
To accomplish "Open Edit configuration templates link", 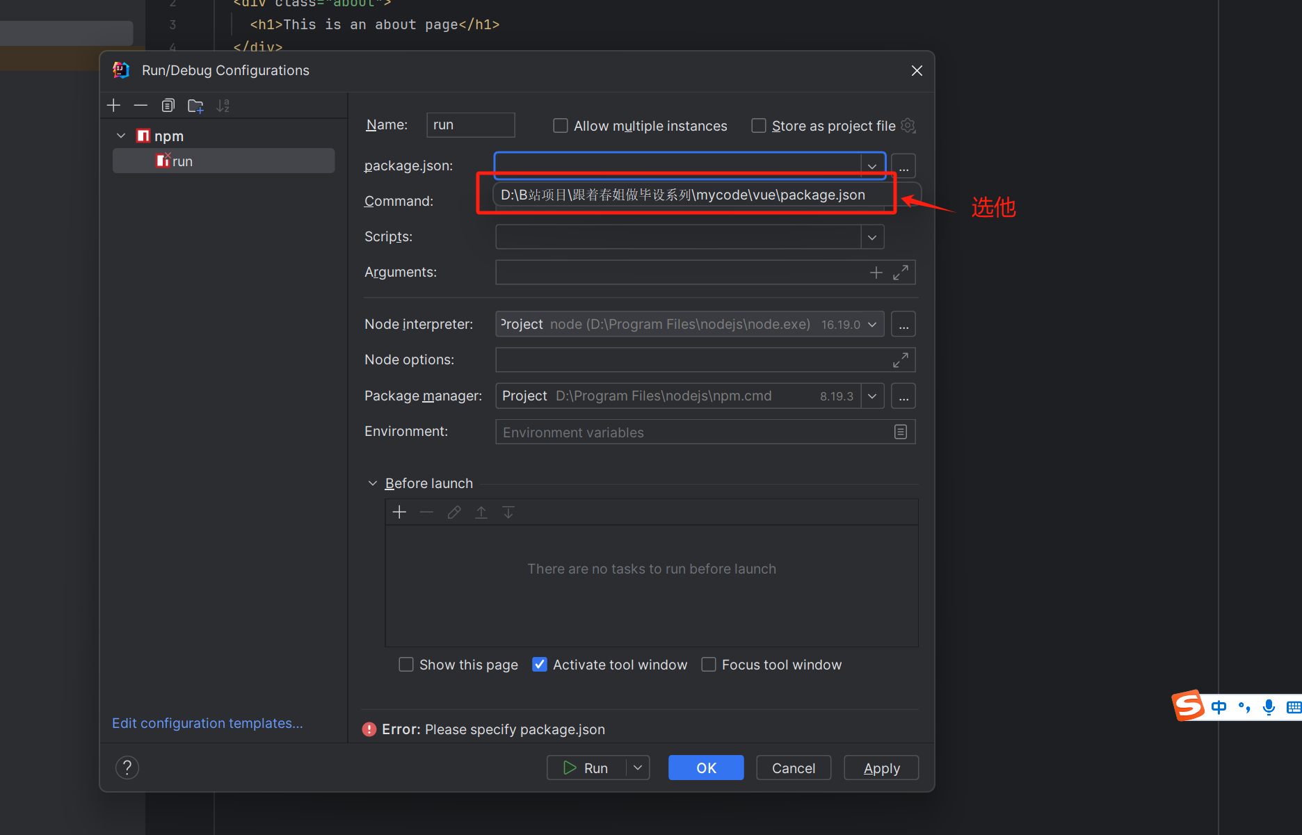I will (x=207, y=723).
